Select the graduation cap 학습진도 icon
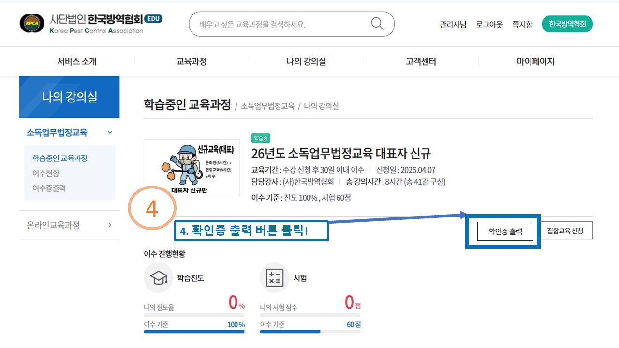This screenshot has width=619, height=348. point(159,277)
